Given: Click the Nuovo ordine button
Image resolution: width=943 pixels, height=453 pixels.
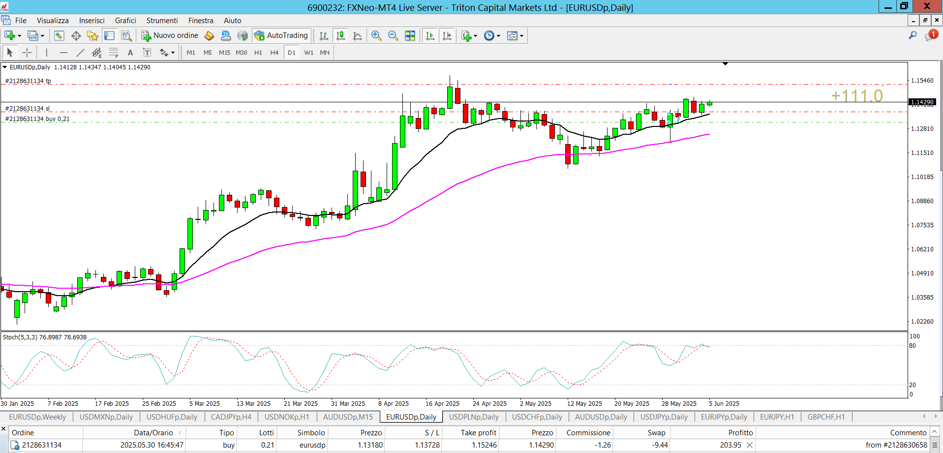Looking at the screenshot, I should tap(170, 35).
